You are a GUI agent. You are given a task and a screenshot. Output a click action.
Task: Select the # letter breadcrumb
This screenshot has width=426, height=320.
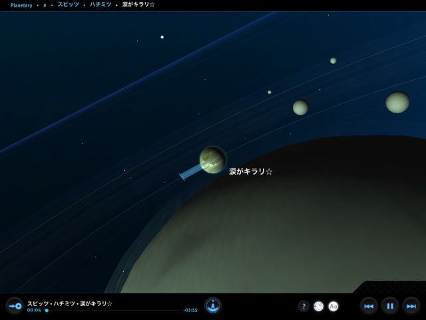pyautogui.click(x=45, y=5)
